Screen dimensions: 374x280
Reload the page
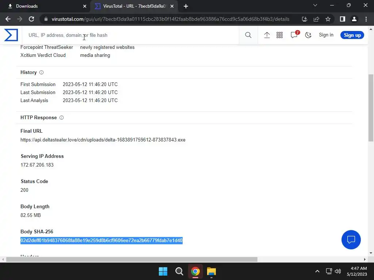tap(31, 19)
